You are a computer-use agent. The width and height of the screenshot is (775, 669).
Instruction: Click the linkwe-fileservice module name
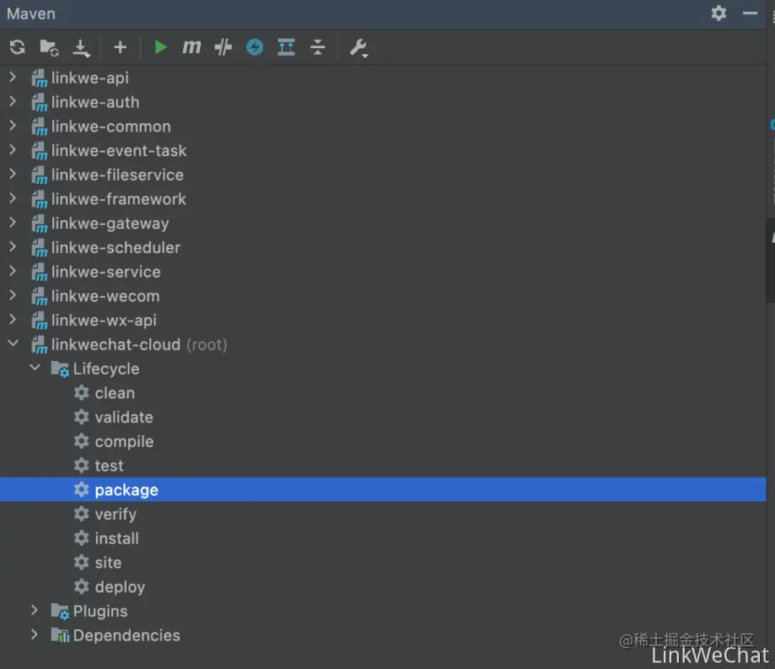tap(117, 175)
